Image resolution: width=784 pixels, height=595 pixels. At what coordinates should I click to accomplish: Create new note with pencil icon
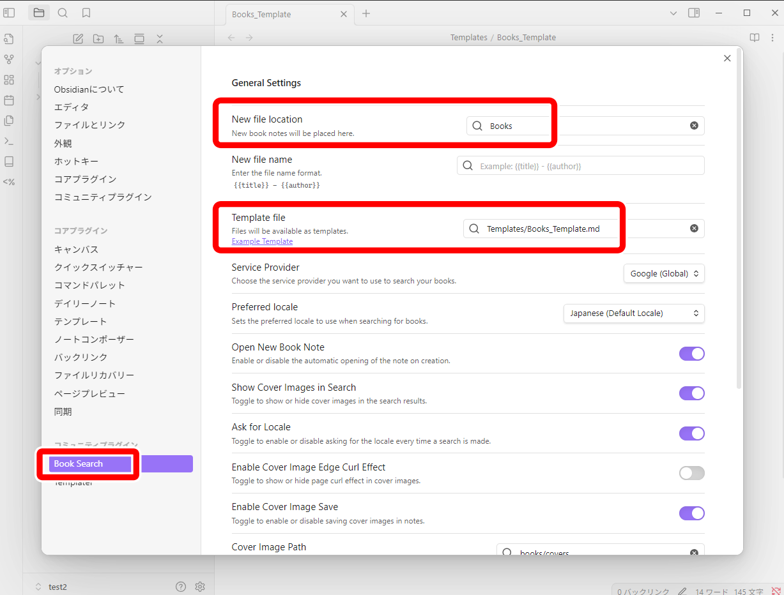[x=78, y=39]
